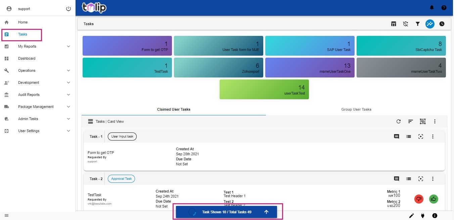This screenshot has width=458, height=220.
Task: Click the support user account icon
Action: pos(9,9)
